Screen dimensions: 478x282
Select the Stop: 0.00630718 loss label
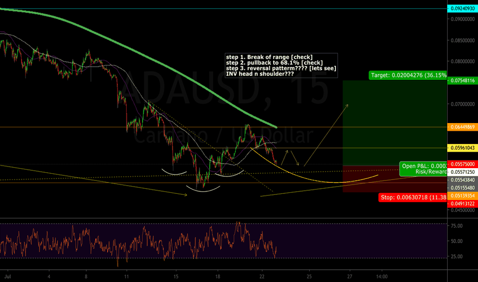(413, 197)
